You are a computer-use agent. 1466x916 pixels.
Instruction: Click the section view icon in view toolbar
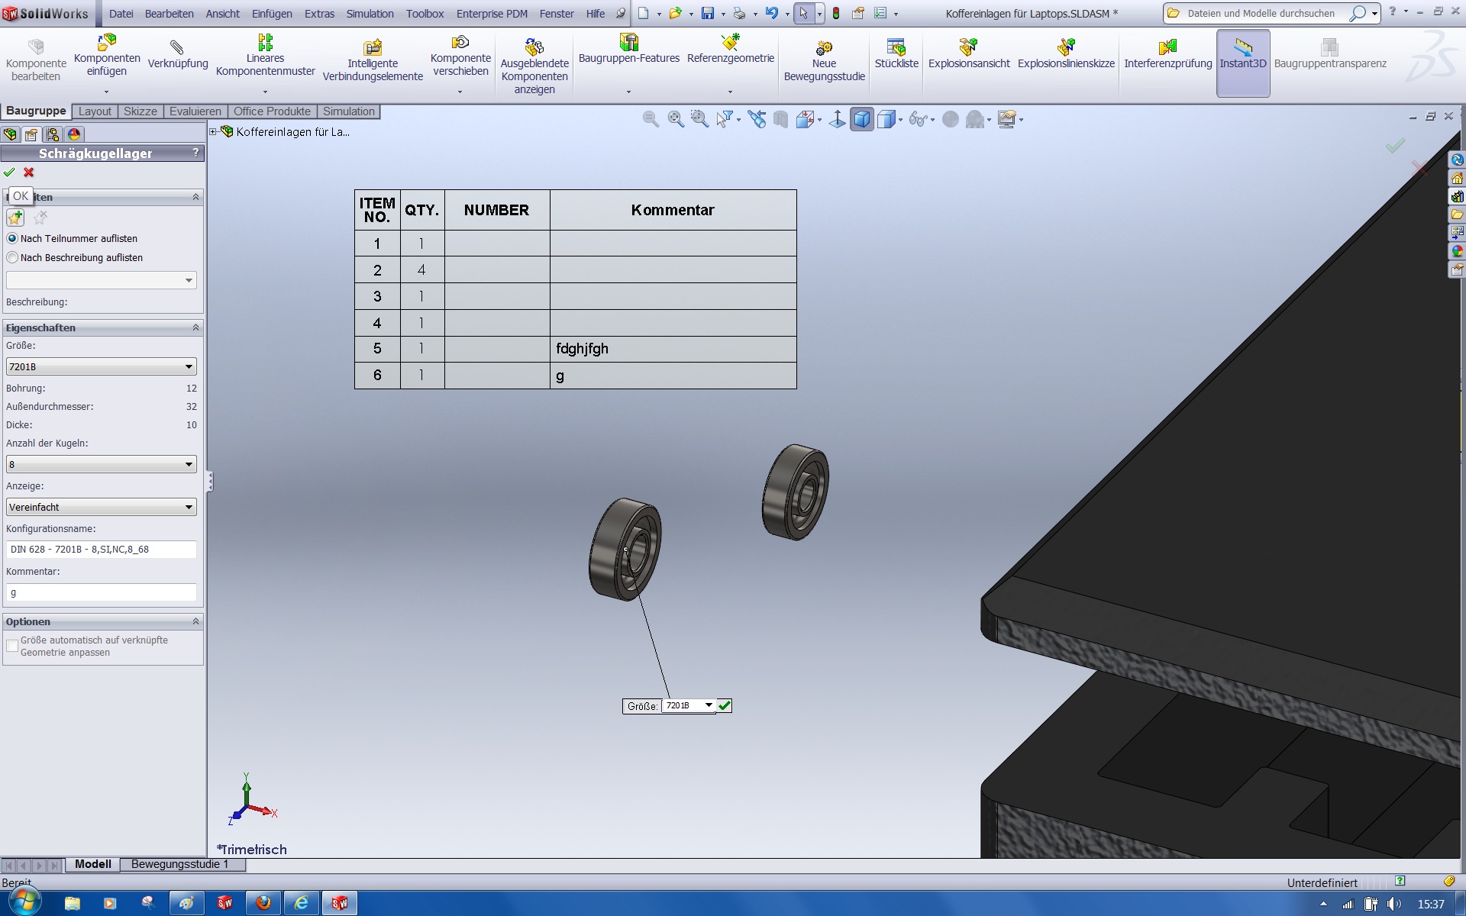pyautogui.click(x=780, y=119)
